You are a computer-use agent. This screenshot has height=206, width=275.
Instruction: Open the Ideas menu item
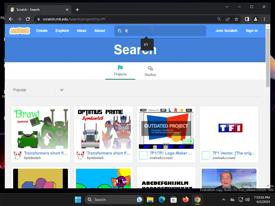click(82, 31)
